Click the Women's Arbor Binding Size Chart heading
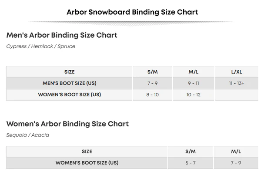Screen dimensions: 261x180 (x=67, y=124)
